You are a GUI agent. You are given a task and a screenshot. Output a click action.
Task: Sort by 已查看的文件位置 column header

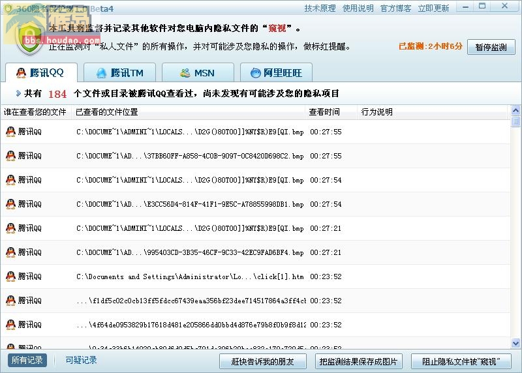coord(188,112)
